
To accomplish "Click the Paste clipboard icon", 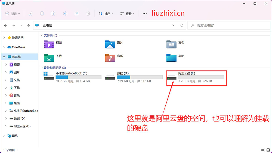I will 54,13.
